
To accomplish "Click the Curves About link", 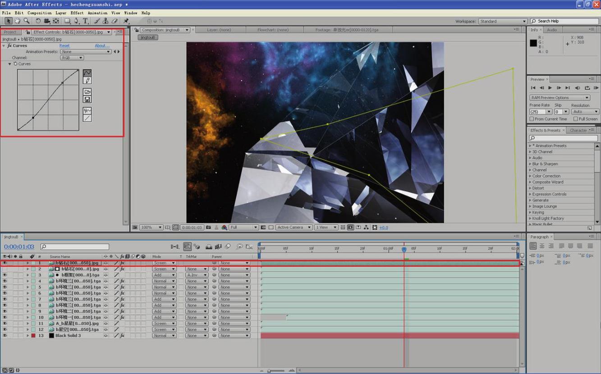I will [102, 46].
